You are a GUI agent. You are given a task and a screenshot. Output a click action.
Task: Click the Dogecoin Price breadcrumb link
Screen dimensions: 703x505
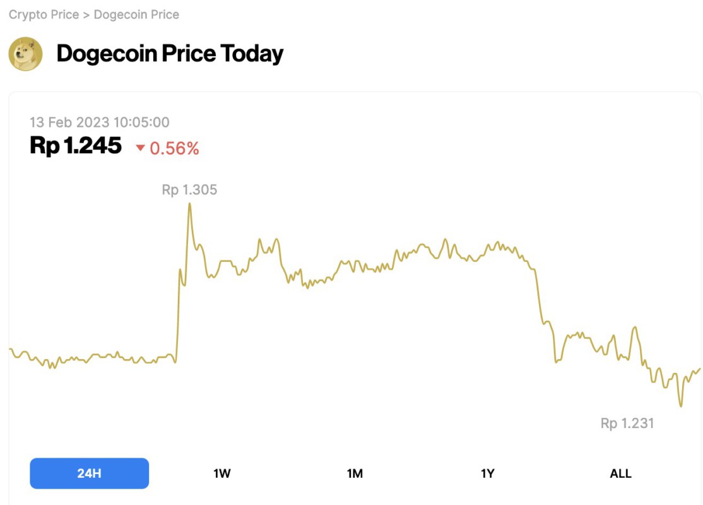(x=136, y=14)
